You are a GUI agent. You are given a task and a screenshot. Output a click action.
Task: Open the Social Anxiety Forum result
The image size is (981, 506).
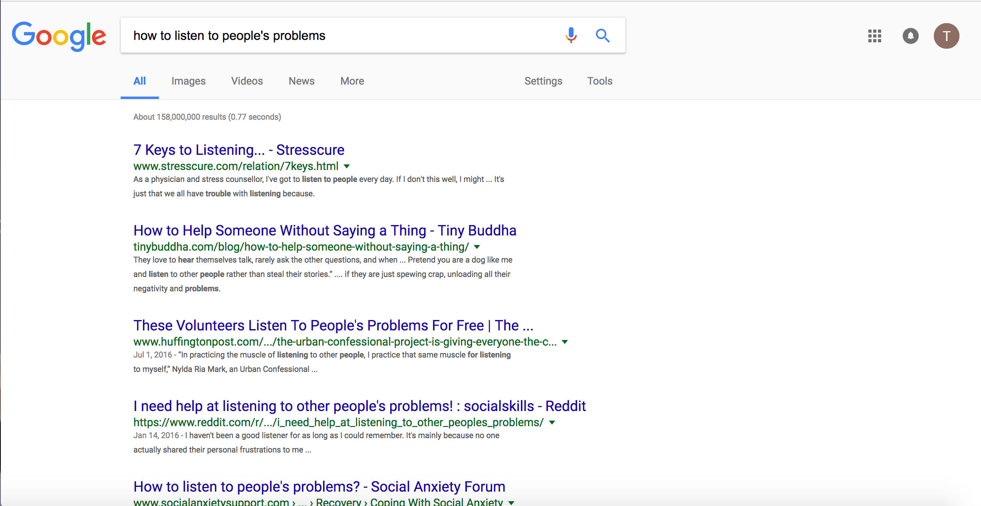tap(319, 487)
